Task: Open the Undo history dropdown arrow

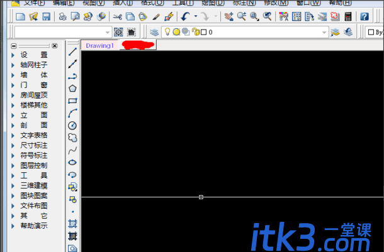Action: point(196,16)
